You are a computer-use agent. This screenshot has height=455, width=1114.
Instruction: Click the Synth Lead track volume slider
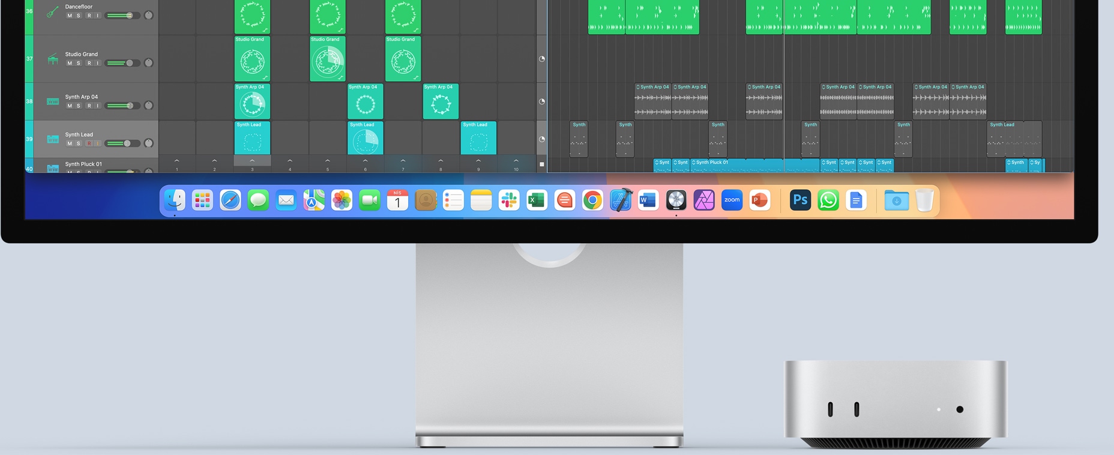[122, 143]
